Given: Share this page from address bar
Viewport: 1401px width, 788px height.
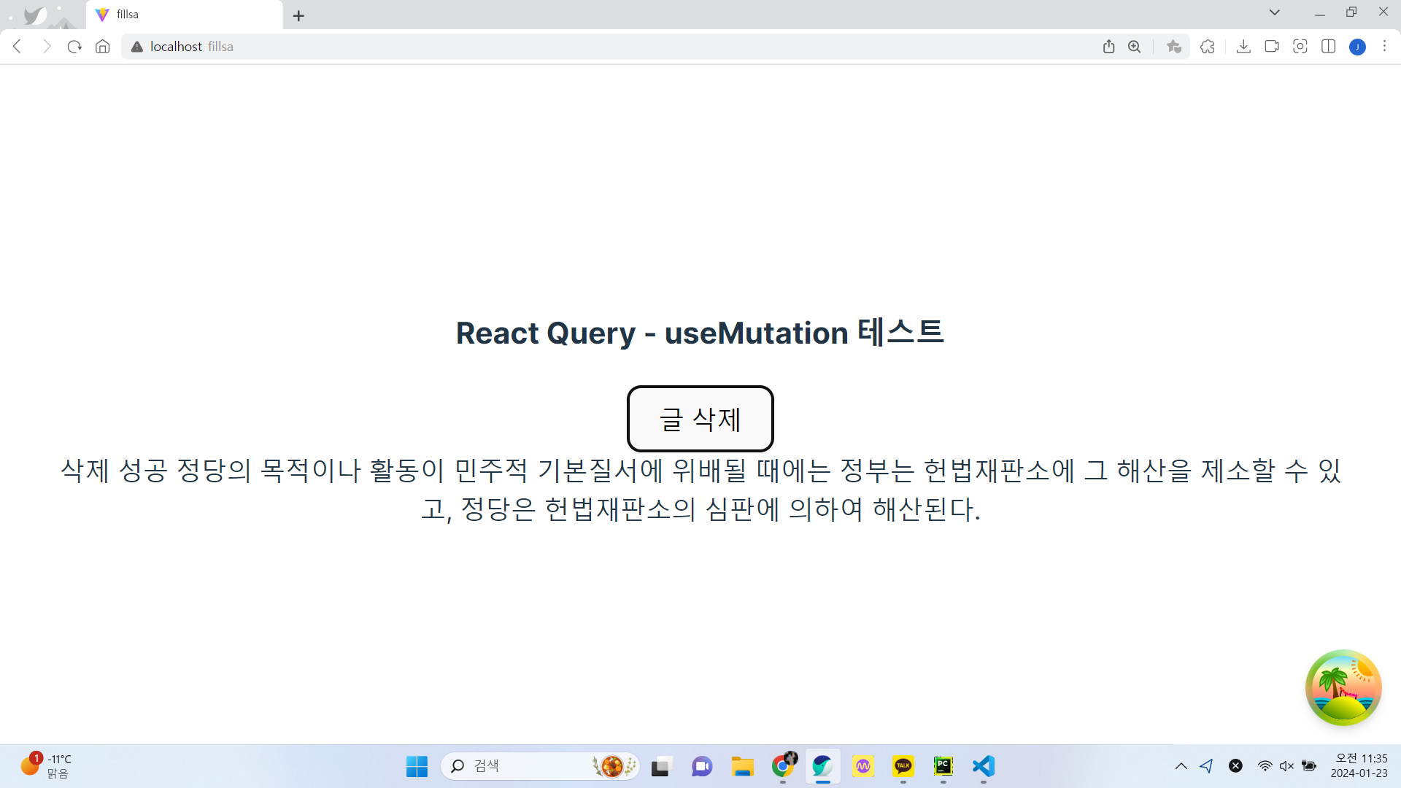Looking at the screenshot, I should tap(1108, 47).
